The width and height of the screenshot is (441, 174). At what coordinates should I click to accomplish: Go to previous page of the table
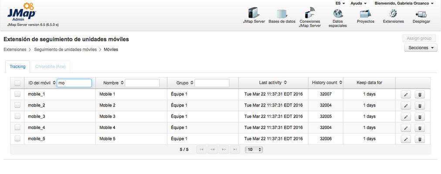(213, 150)
